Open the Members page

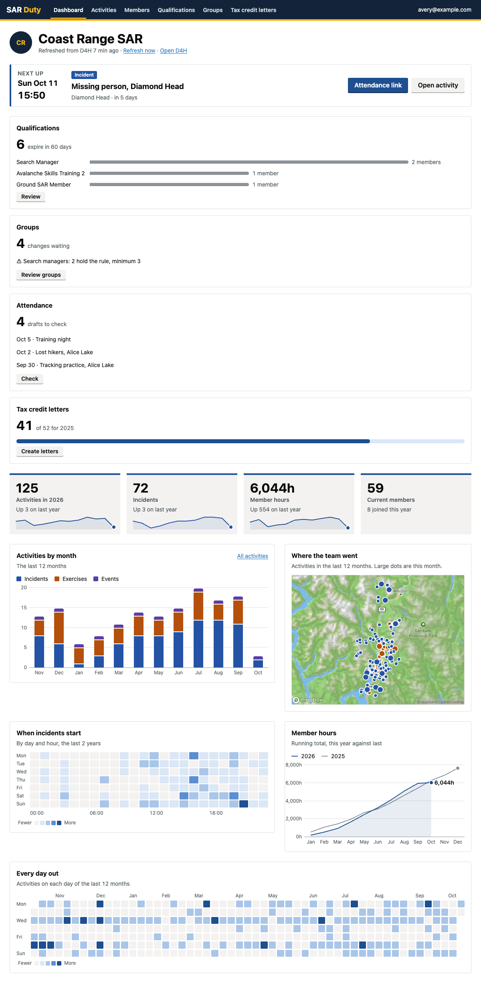click(x=137, y=10)
